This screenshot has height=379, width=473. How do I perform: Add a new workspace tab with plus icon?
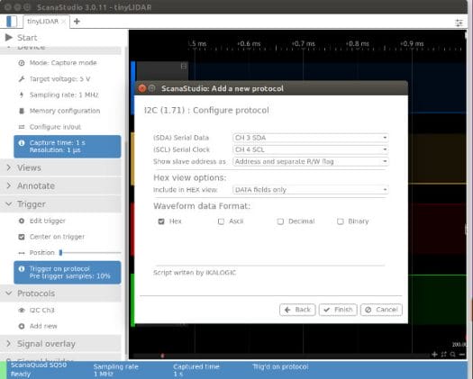click(77, 22)
